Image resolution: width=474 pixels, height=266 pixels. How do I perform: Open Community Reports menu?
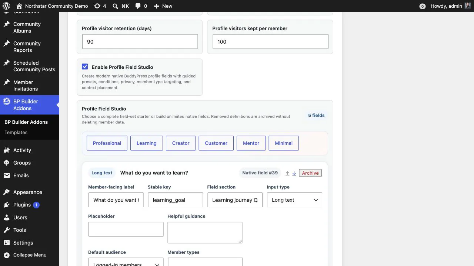(30, 47)
